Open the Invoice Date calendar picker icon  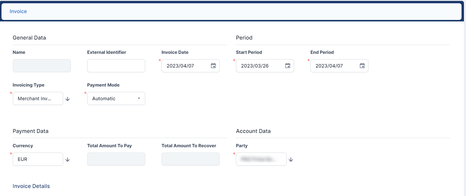[x=213, y=66]
